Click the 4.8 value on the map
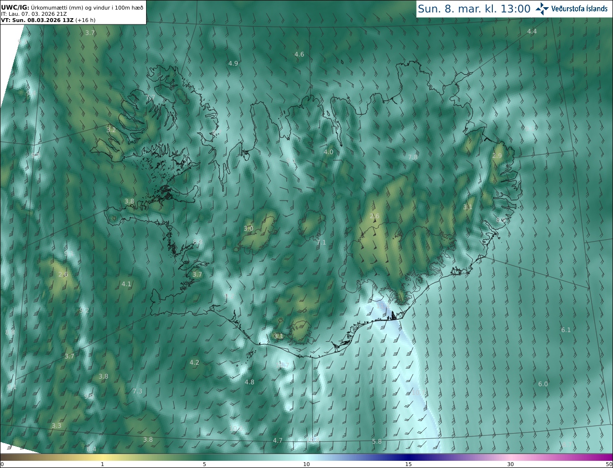Screen dimensions: 613x468 [250, 382]
